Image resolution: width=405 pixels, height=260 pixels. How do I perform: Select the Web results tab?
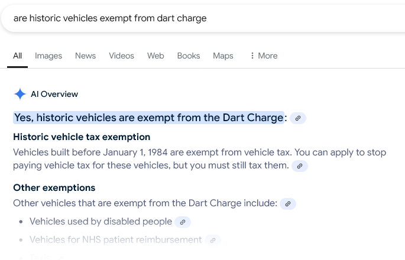coord(155,56)
